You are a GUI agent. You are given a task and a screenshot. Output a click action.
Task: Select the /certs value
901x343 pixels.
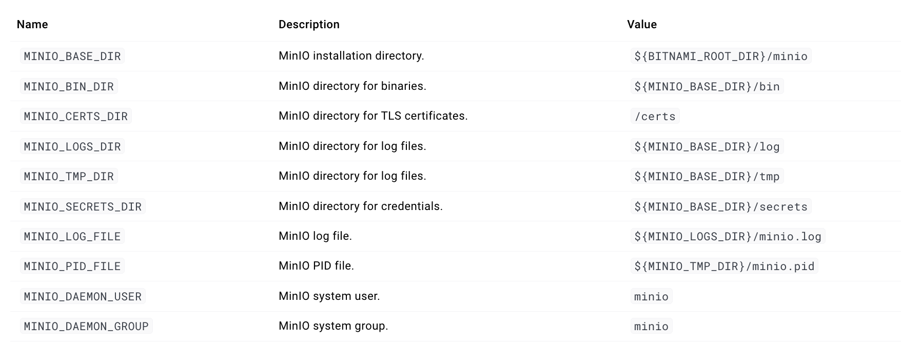pos(655,117)
